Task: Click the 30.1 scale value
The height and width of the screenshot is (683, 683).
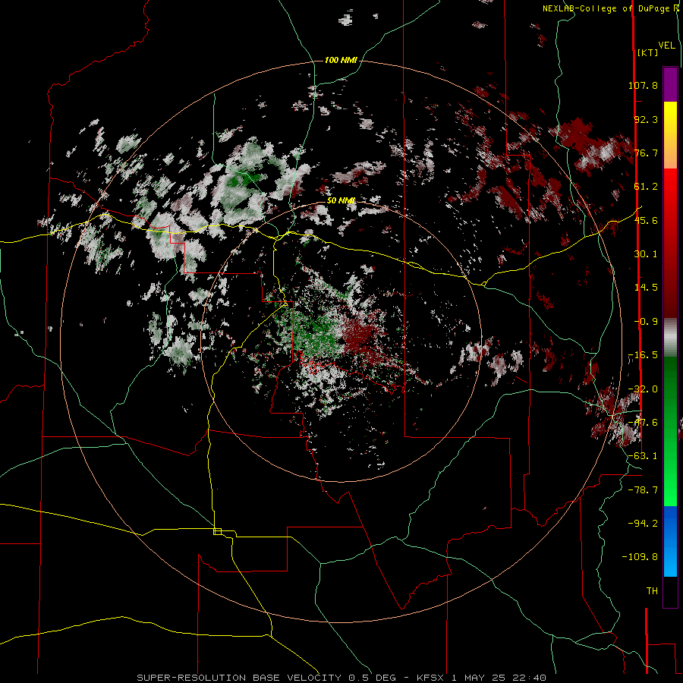Action: click(646, 254)
